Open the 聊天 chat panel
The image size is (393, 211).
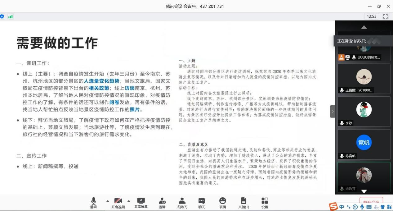(202, 203)
